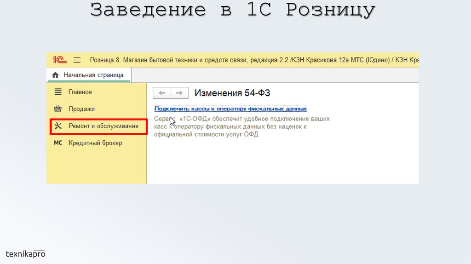Click the 1C logo icon

click(x=59, y=60)
